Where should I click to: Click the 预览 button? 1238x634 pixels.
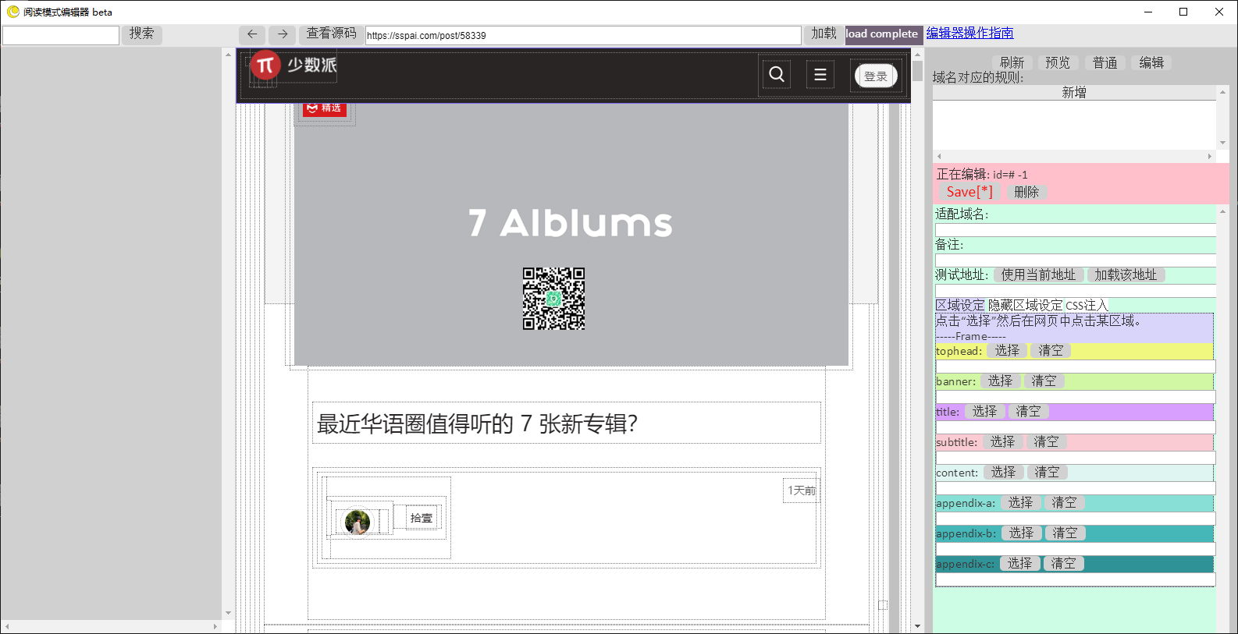point(1058,63)
